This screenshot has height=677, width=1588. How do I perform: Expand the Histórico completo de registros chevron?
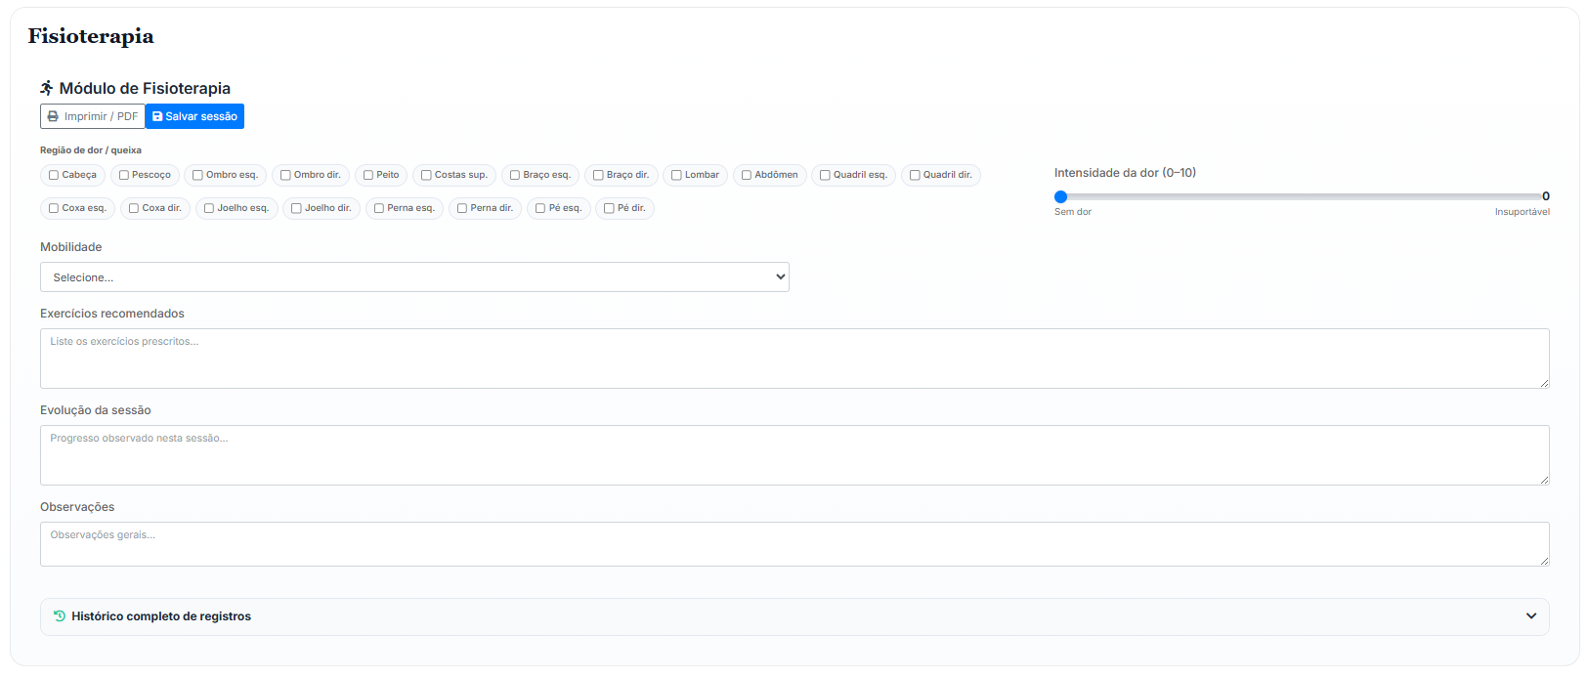1530,616
